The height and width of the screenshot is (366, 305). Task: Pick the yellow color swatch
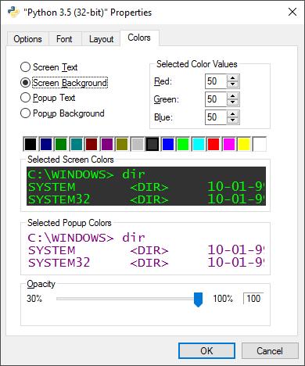click(244, 144)
